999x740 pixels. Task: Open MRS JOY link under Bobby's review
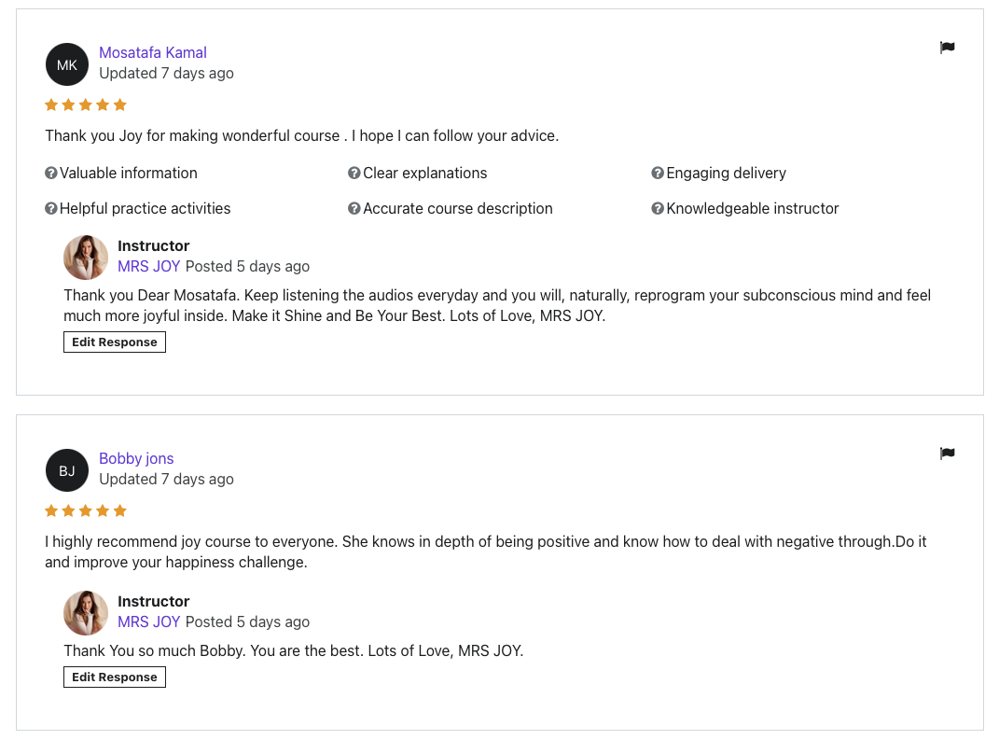pyautogui.click(x=148, y=621)
